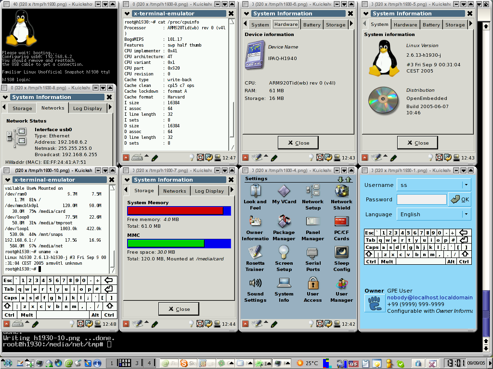493x369 pixels.
Task: Open the green @ email launcher
Action: click(x=68, y=363)
